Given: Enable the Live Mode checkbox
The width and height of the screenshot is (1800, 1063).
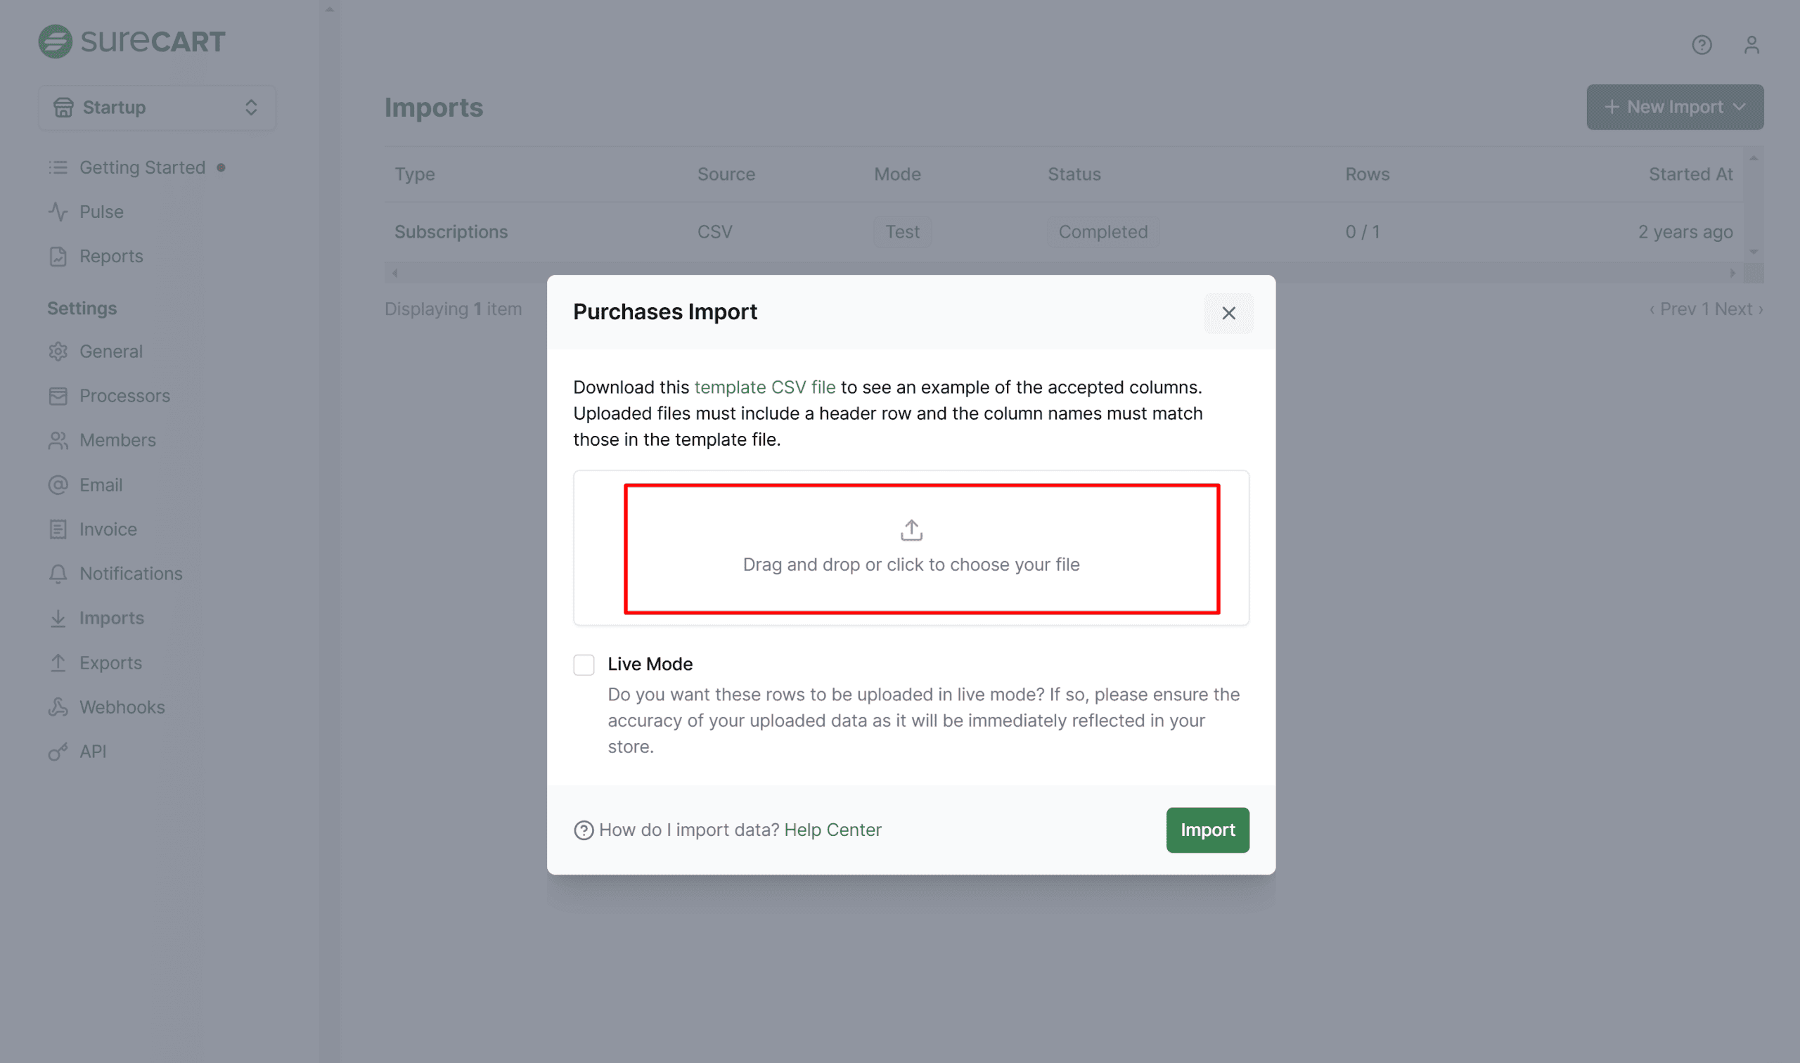Looking at the screenshot, I should [584, 665].
